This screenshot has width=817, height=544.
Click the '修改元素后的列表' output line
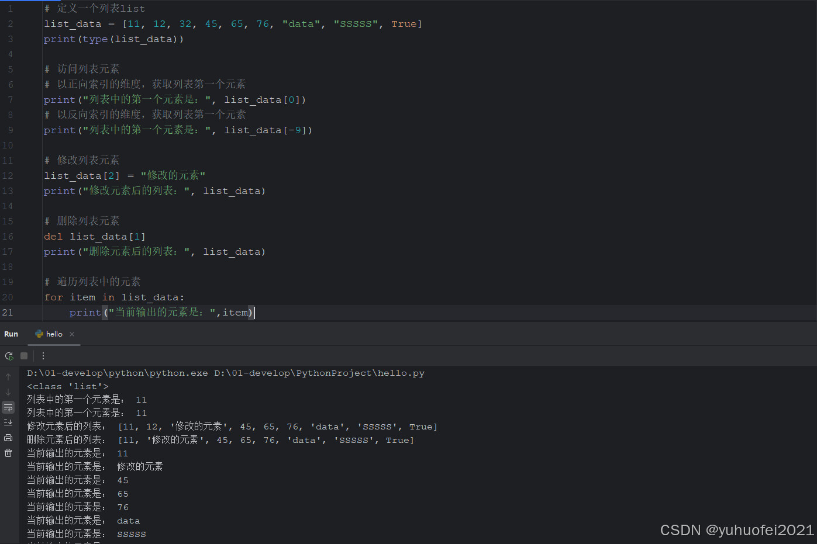coord(232,427)
